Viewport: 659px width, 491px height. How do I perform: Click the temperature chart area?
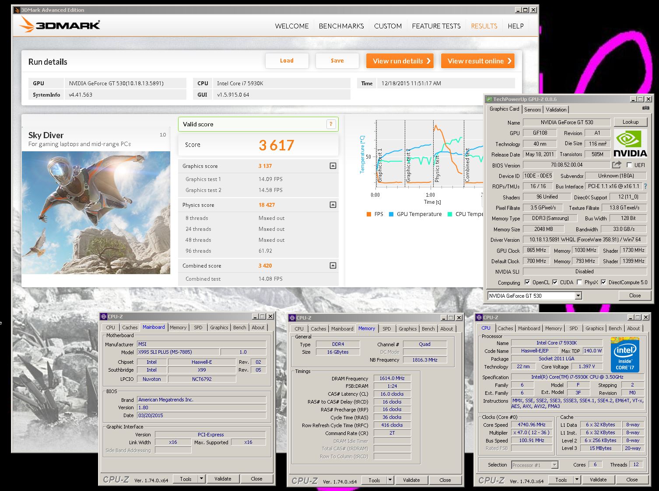click(x=429, y=154)
